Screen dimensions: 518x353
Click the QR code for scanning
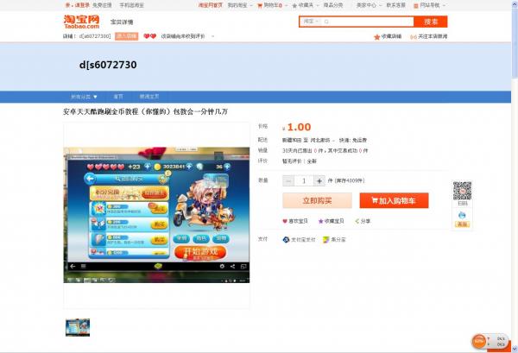tap(462, 191)
